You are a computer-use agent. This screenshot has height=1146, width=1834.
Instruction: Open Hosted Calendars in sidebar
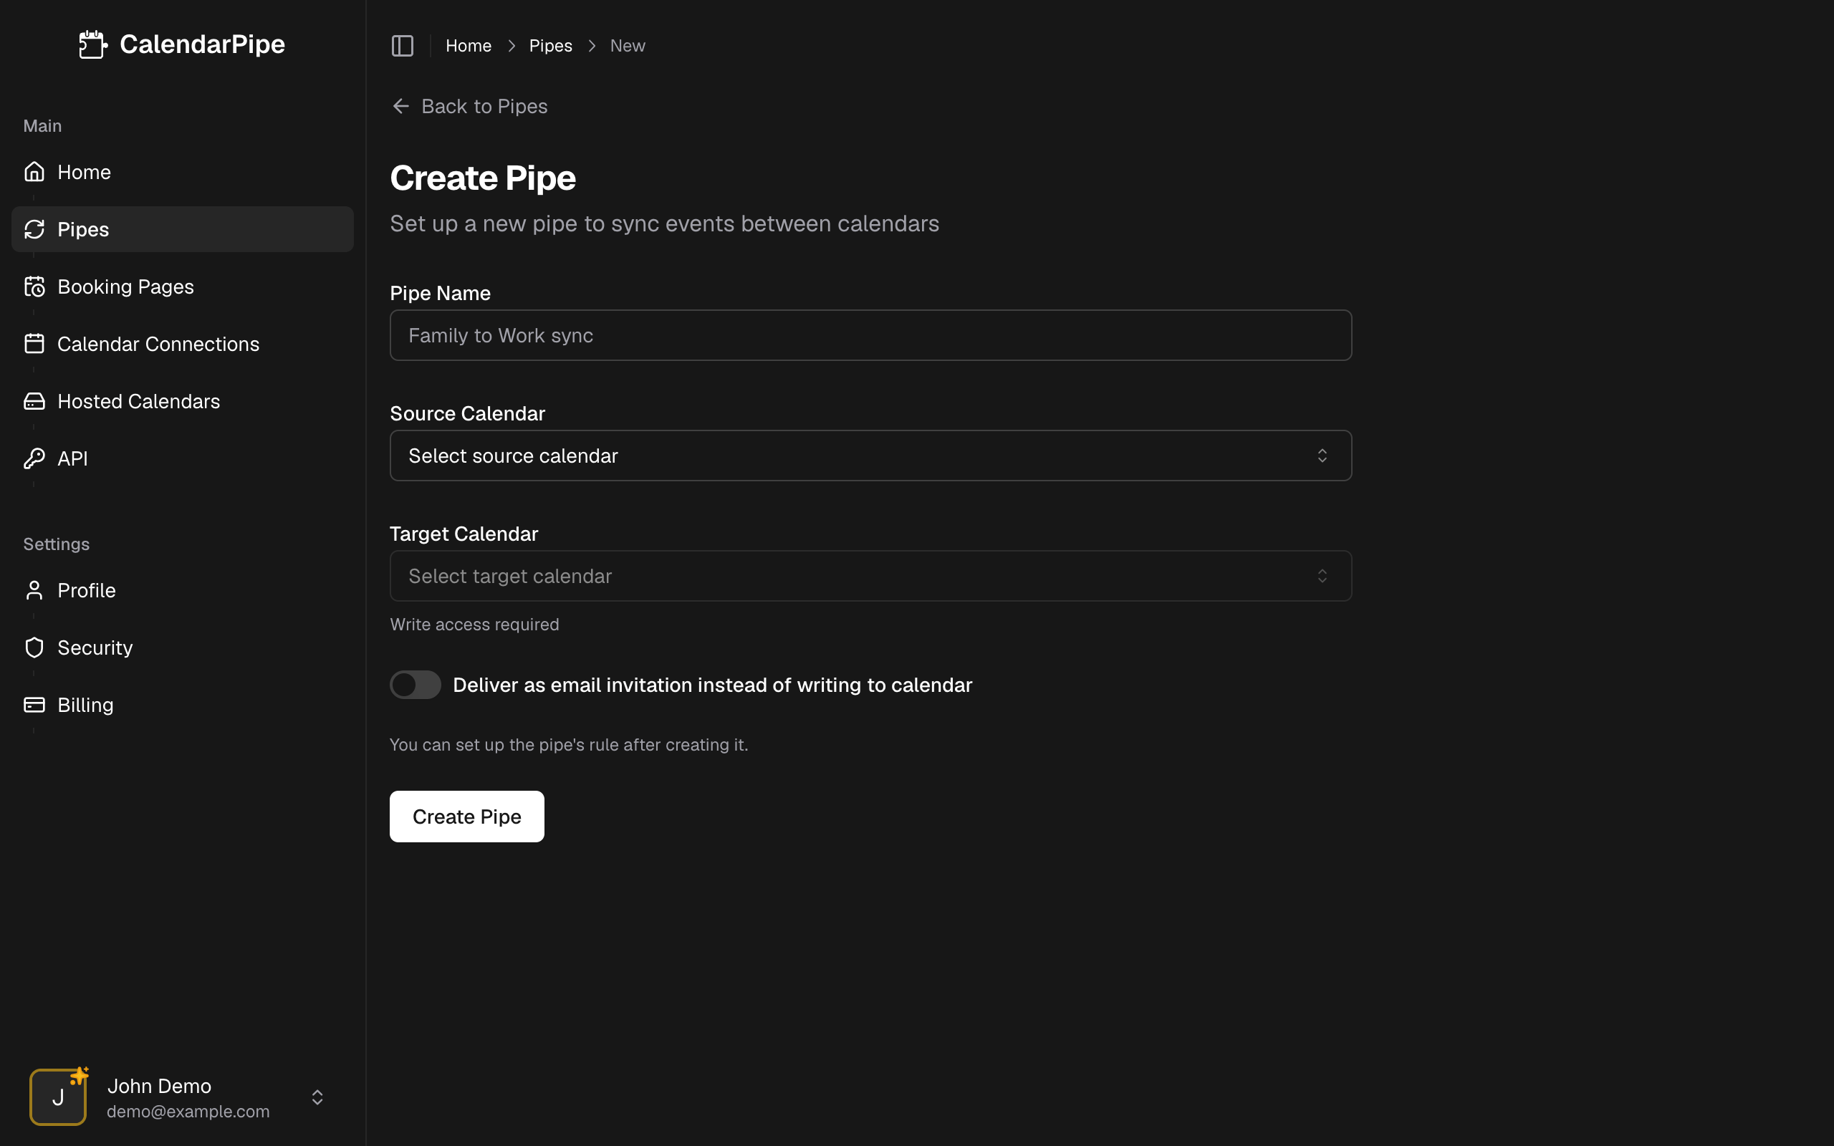coord(183,401)
